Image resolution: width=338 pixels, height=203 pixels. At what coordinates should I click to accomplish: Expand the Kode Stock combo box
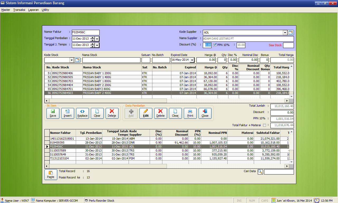tap(72, 60)
